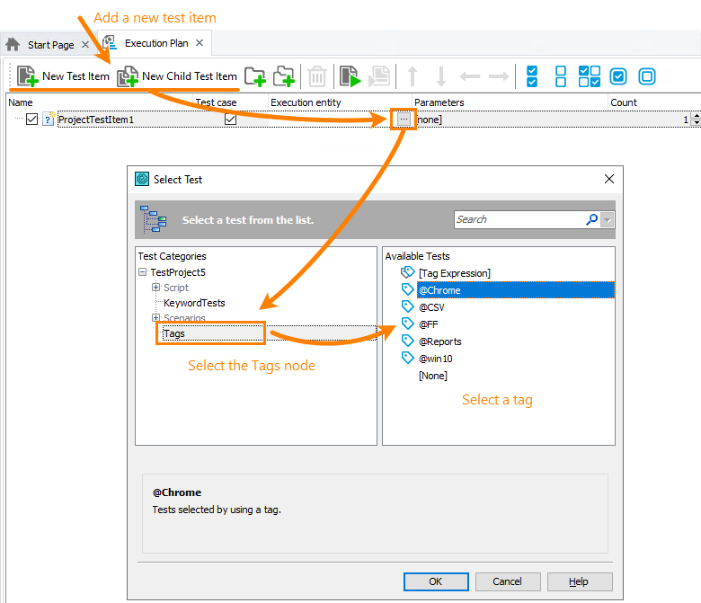
Task: Click the Cancel button in the dialog
Action: click(507, 581)
